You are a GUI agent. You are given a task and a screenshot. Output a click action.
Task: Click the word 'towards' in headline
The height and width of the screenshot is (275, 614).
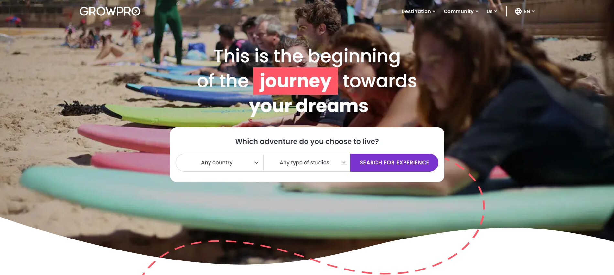[x=380, y=81]
